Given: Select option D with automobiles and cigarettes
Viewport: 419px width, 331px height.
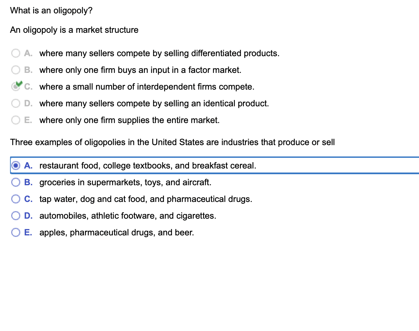Looking at the screenshot, I should 15,215.
